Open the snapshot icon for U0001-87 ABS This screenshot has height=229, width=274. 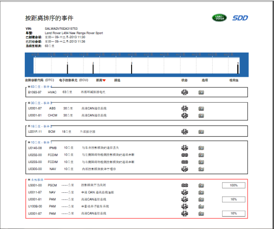(x=201, y=109)
